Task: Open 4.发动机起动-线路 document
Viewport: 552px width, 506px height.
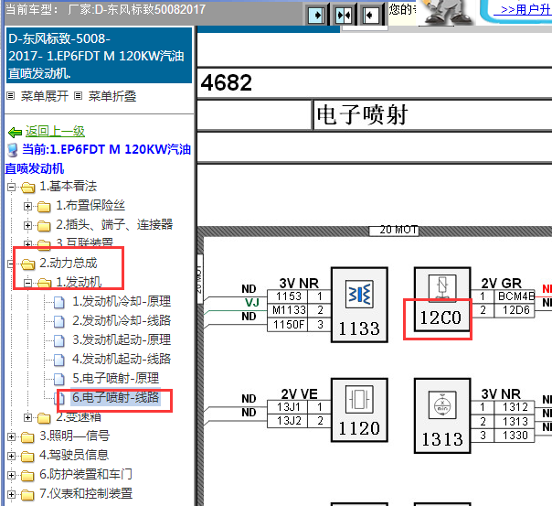Action: pos(122,359)
